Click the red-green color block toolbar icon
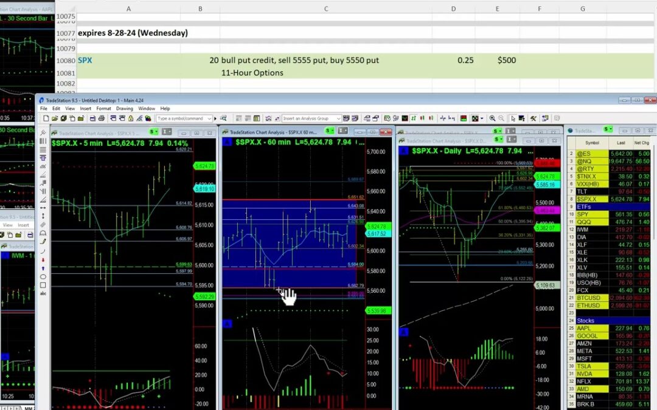The height and width of the screenshot is (410, 657). coord(464,118)
